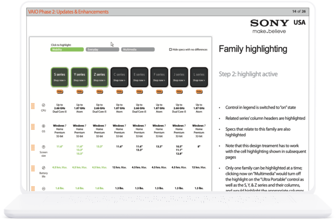336x219 pixels.
Task: Click '1.6 lbs.' weight under Y series
Action: tap(80, 188)
